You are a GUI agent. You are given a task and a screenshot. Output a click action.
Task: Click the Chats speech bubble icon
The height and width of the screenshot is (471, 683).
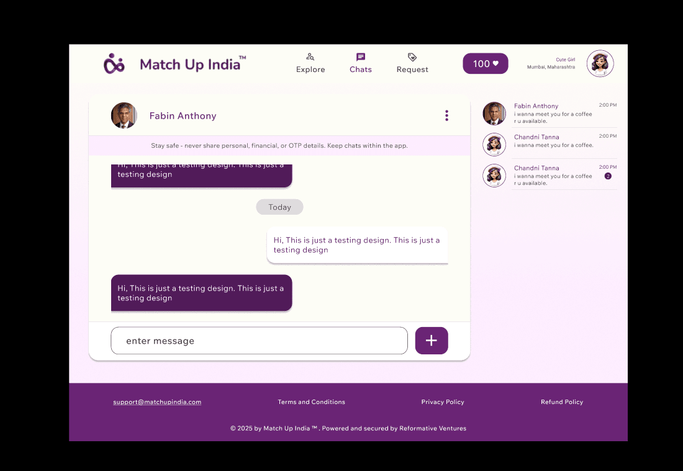pos(361,57)
